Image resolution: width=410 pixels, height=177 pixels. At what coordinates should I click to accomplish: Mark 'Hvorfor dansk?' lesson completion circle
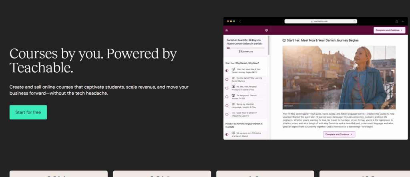227,79
